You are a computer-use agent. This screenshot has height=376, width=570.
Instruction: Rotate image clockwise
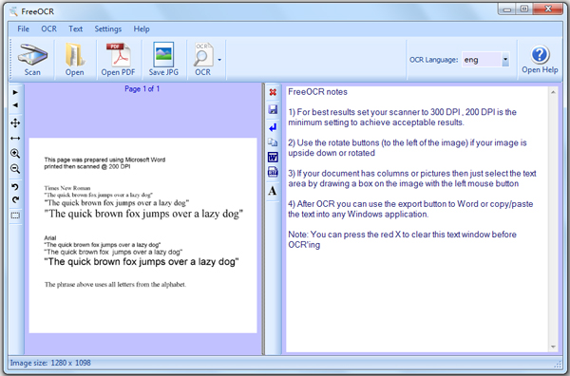[15, 199]
